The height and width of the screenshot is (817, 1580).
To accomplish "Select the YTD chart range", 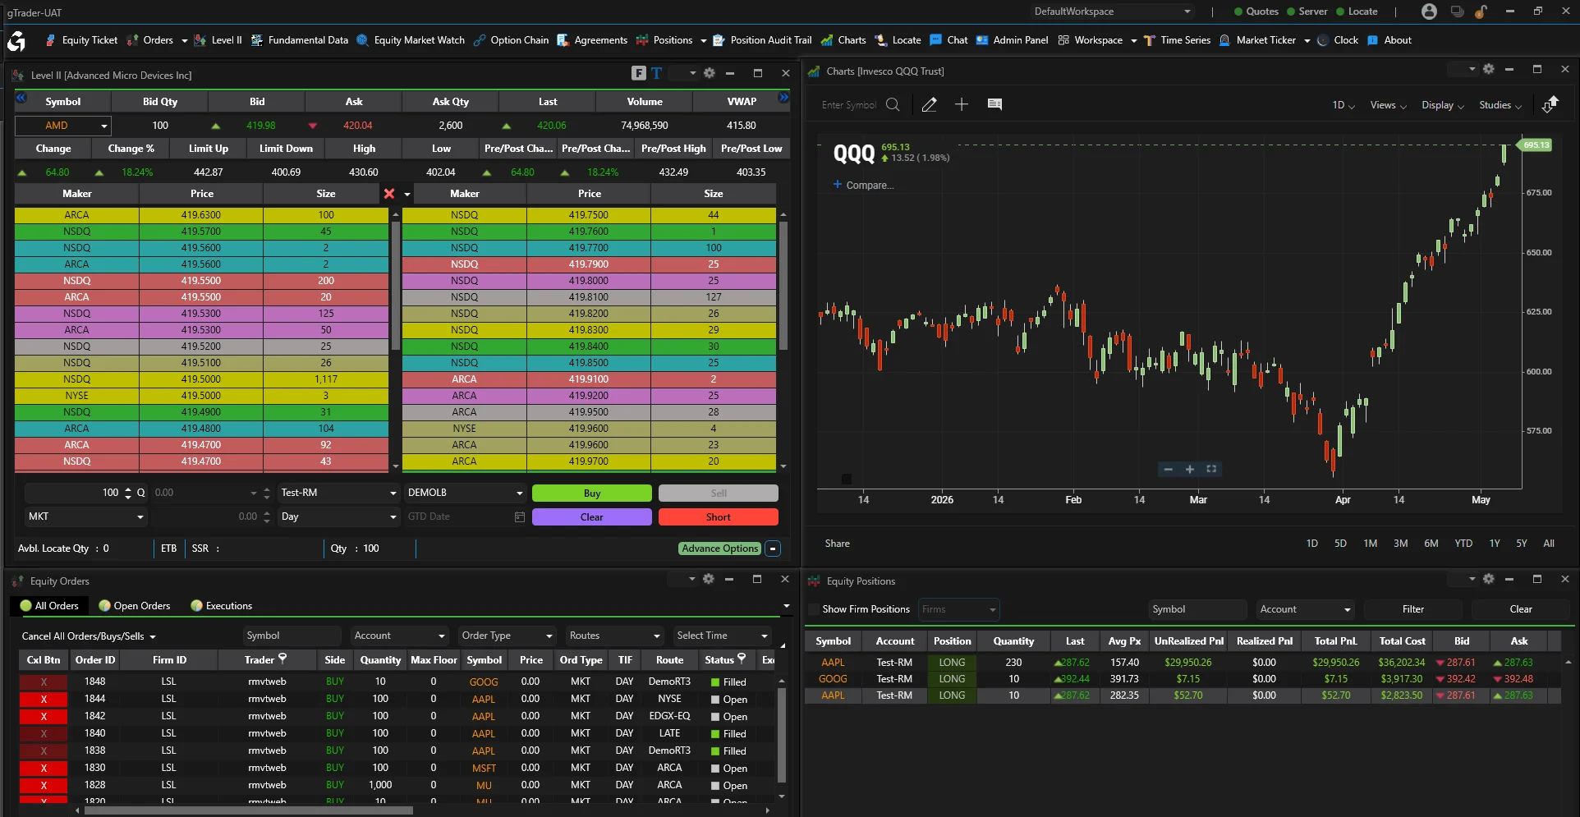I will coord(1463,544).
